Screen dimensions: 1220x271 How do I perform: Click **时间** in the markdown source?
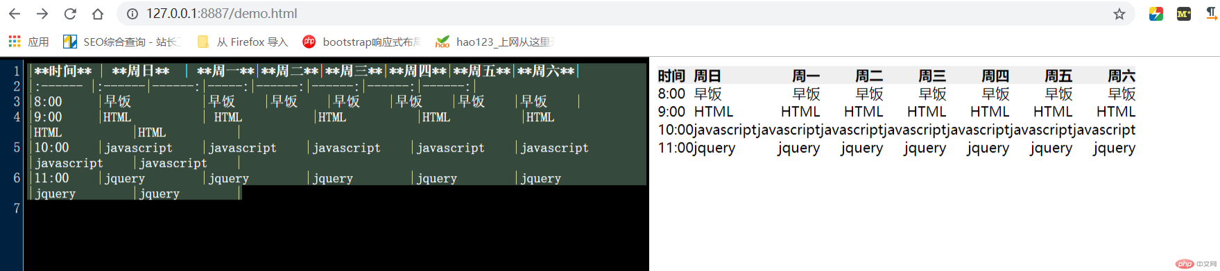(63, 71)
